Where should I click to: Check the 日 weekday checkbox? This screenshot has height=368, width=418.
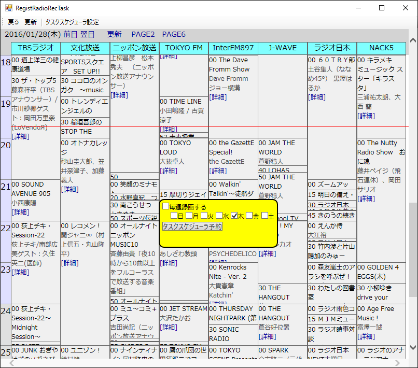[174, 215]
